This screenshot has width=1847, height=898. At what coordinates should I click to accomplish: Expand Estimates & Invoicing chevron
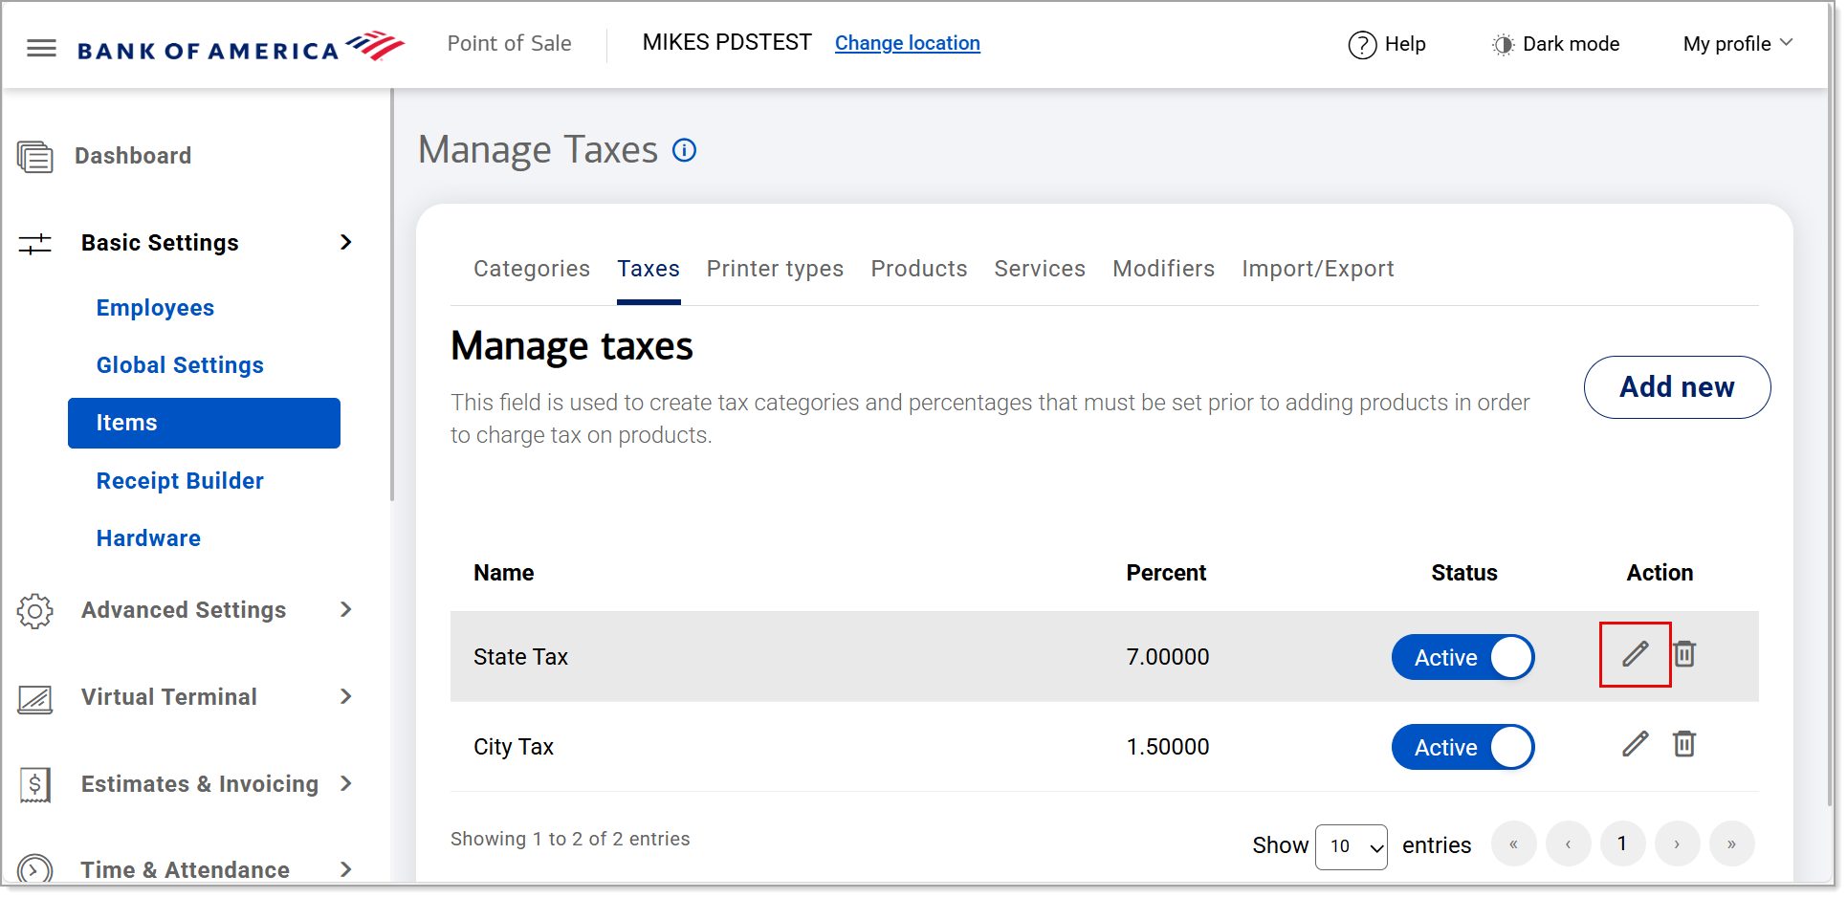coord(346,784)
